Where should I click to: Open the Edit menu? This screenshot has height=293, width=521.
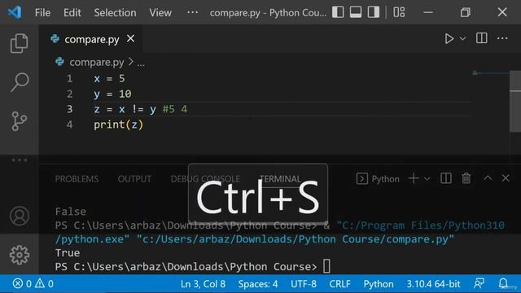coord(72,13)
